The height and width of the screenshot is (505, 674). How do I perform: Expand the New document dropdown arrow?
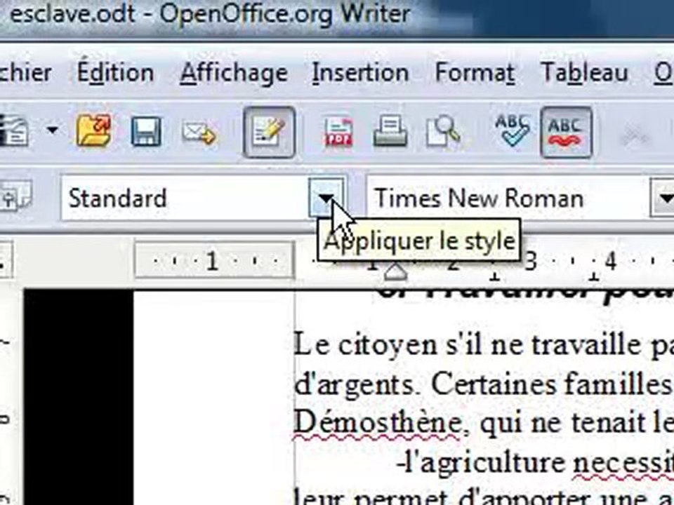tap(52, 130)
